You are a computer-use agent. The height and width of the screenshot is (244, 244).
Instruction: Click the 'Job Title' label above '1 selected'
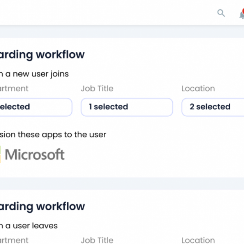[x=97, y=88]
